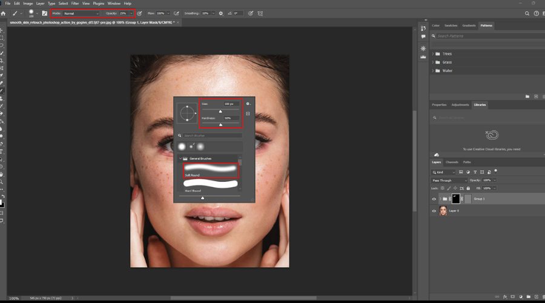This screenshot has height=303, width=545.
Task: Open brush picker settings gear icon
Action: click(248, 104)
